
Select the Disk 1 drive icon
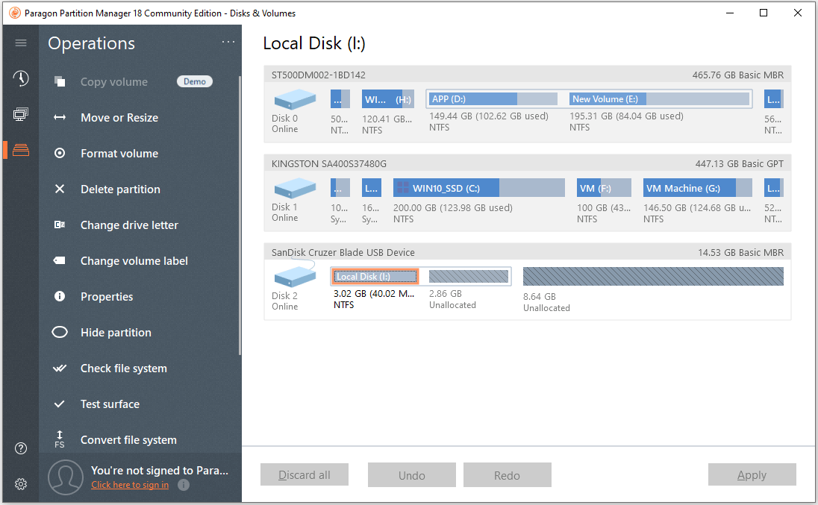click(295, 188)
